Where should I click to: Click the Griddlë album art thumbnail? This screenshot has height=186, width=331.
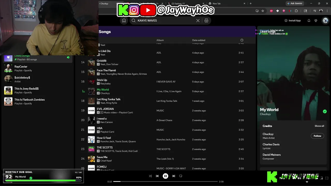click(x=91, y=63)
